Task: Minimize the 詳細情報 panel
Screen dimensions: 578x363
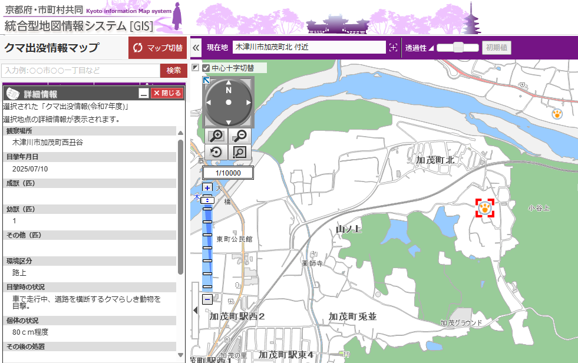Action: (144, 93)
